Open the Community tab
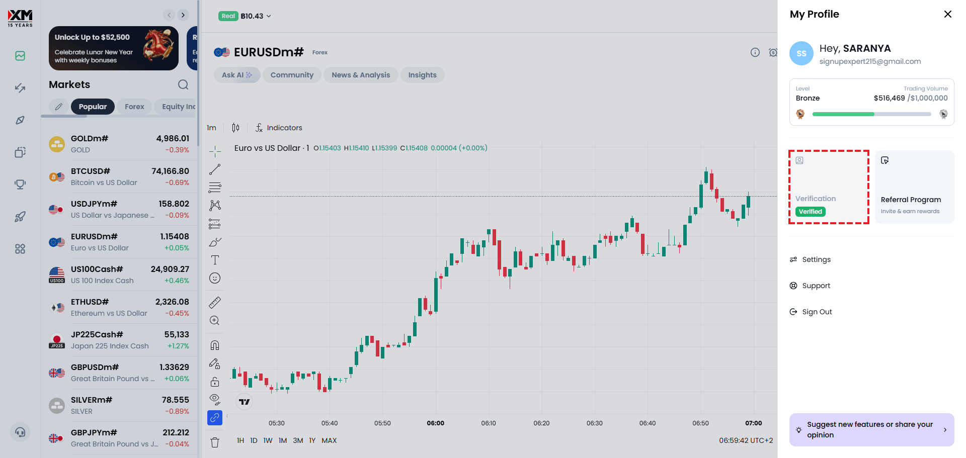This screenshot has height=458, width=966. pos(292,75)
